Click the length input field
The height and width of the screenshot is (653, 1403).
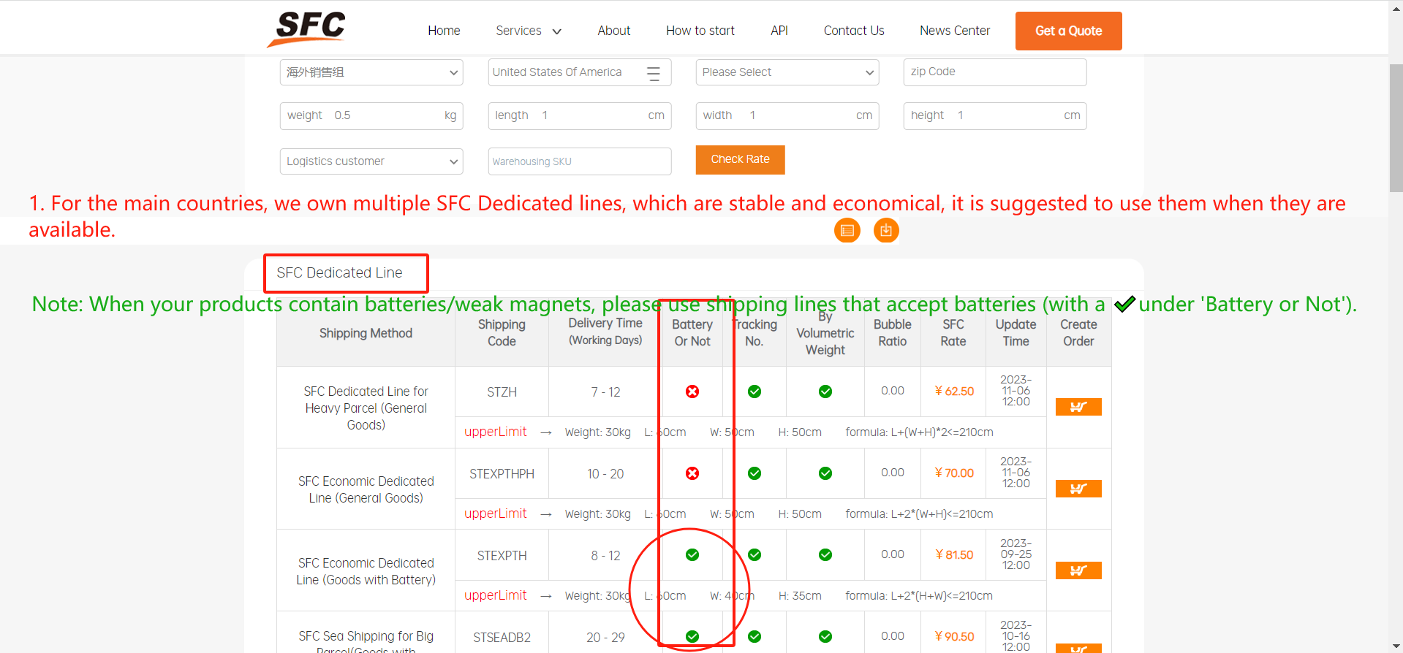(579, 115)
